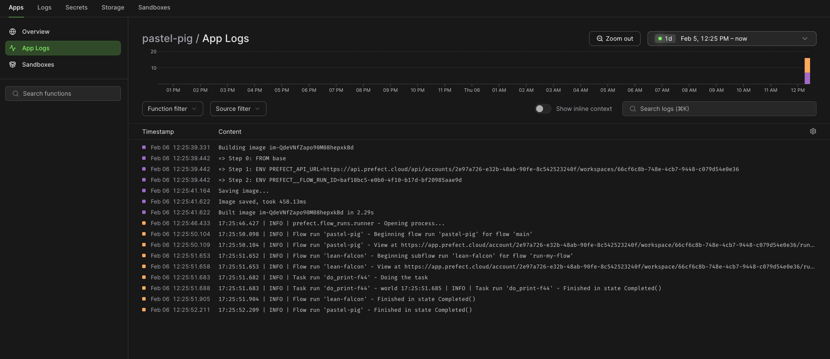The height and width of the screenshot is (359, 830).
Task: Open the time range selector chevron
Action: tap(805, 39)
